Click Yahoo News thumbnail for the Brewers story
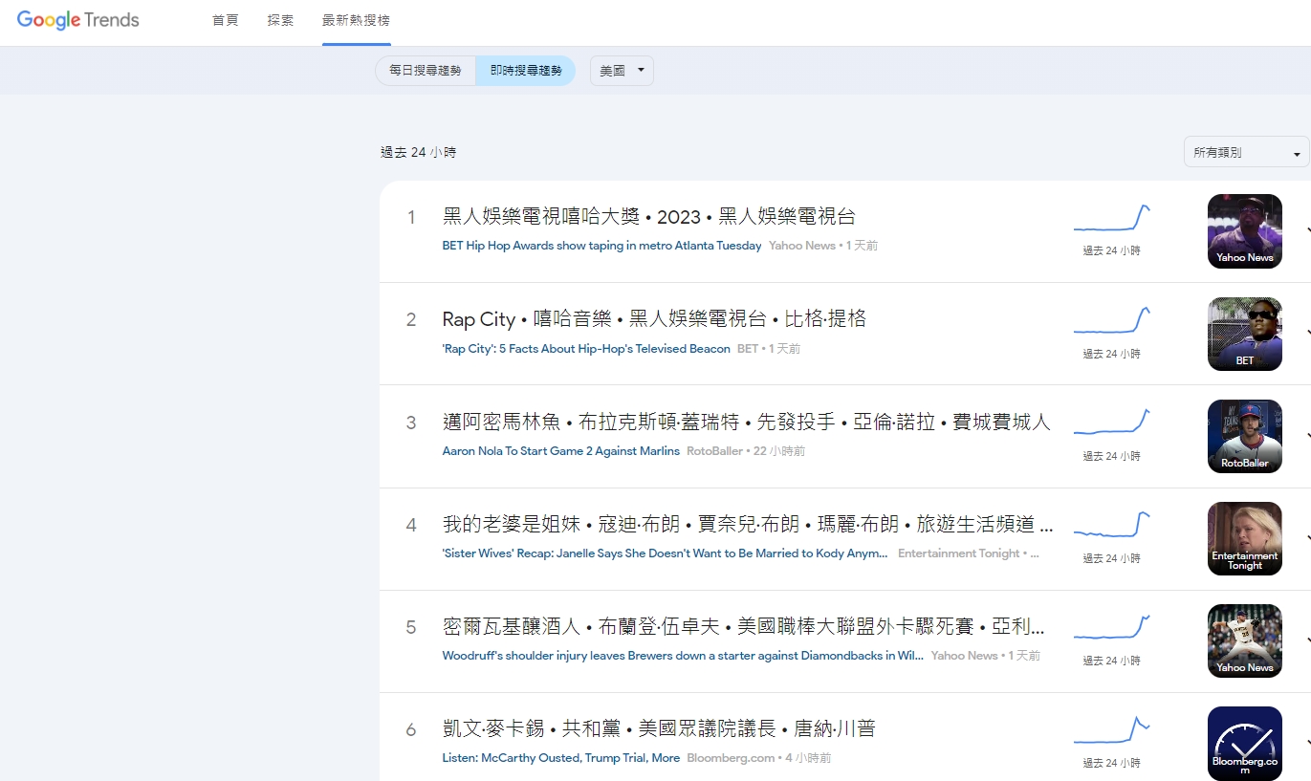The image size is (1311, 781). [1245, 640]
